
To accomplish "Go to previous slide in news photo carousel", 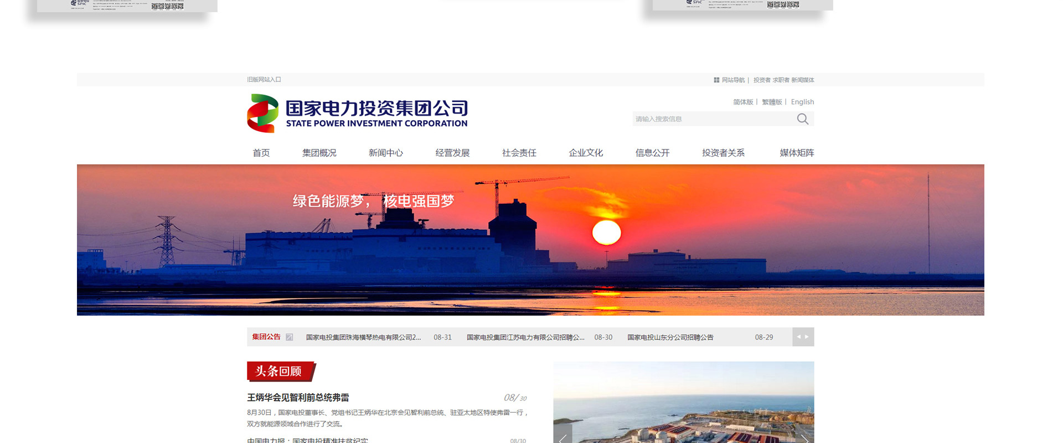I will (563, 437).
